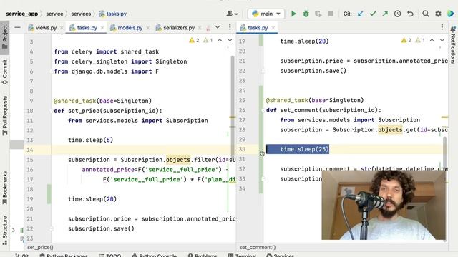
Task: Fold set_price function at line 10
Action: [52, 111]
